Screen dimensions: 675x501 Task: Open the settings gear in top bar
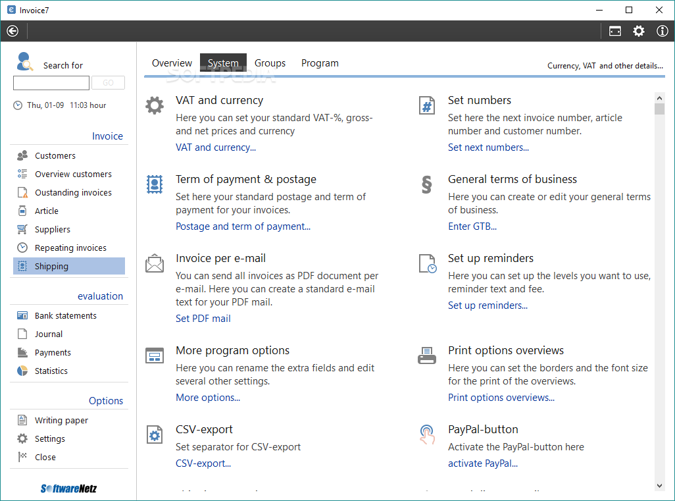(x=639, y=31)
